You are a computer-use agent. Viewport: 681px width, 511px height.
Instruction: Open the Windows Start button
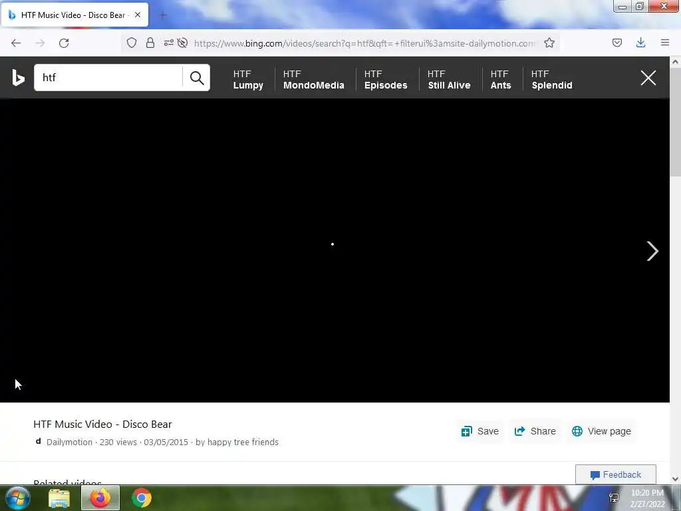18,498
